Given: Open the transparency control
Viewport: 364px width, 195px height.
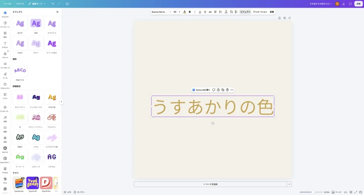Looking at the screenshot, I should pos(236,12).
